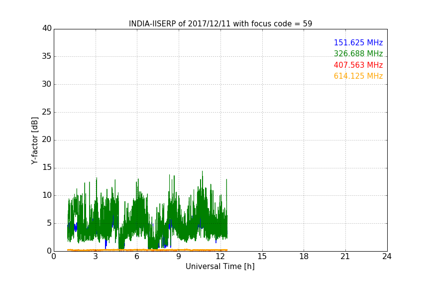Click x-axis tick label 9
The image size is (430, 287).
point(179,257)
